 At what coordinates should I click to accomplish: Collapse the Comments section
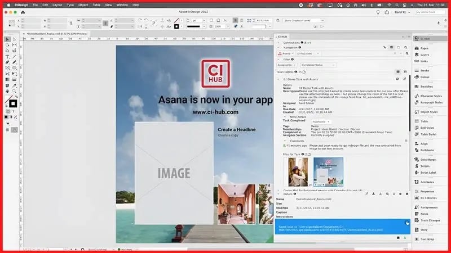pyautogui.click(x=285, y=141)
